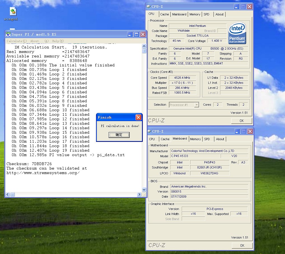Minimize the bottom CPU-Z window

[x=237, y=131]
